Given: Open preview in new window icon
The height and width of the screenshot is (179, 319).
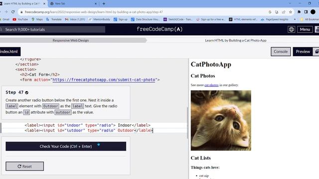Looking at the screenshot, I should tap(317, 52).
